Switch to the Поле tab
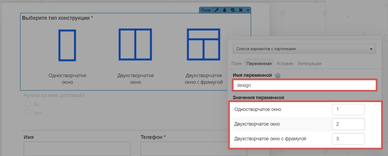The image size is (388, 156). [x=236, y=64]
